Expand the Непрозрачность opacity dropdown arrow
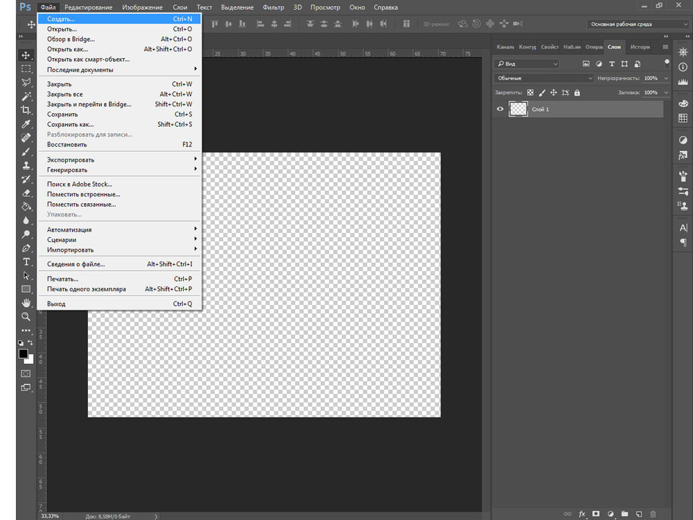This screenshot has width=693, height=520. coord(666,78)
